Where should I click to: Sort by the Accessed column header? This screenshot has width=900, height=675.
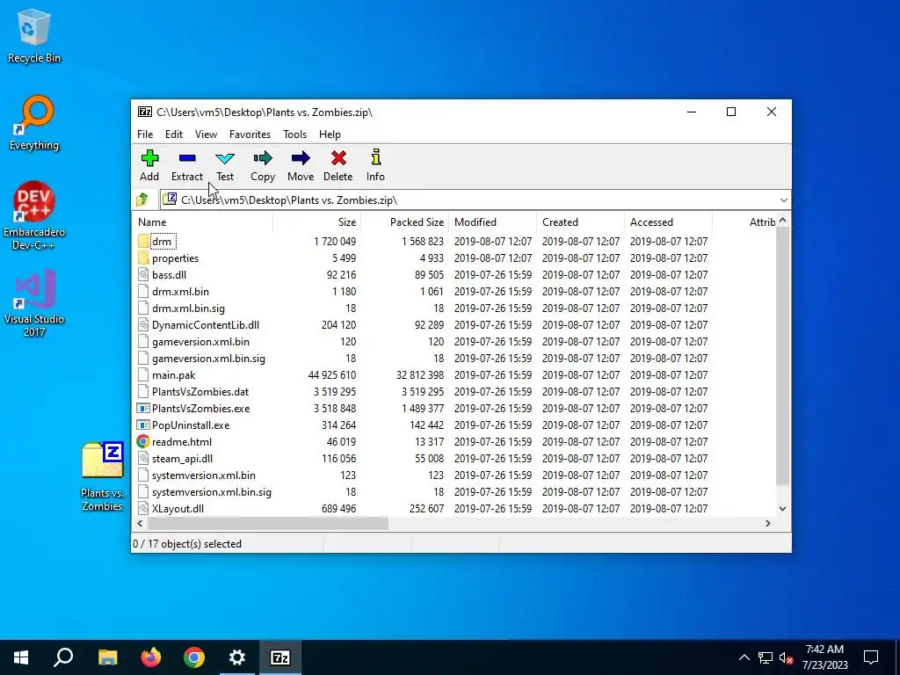668,222
